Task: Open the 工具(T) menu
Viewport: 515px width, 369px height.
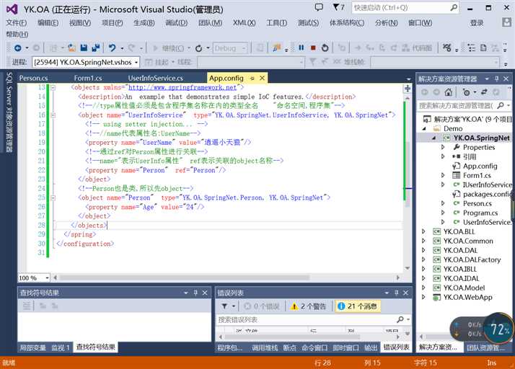Action: (x=276, y=23)
